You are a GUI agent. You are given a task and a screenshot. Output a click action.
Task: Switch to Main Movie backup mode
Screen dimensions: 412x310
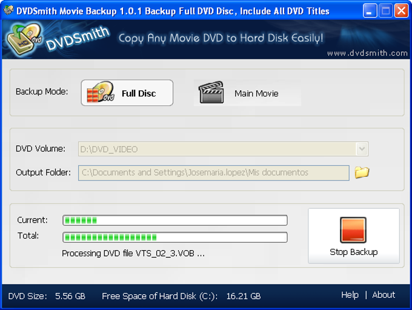[x=247, y=93]
